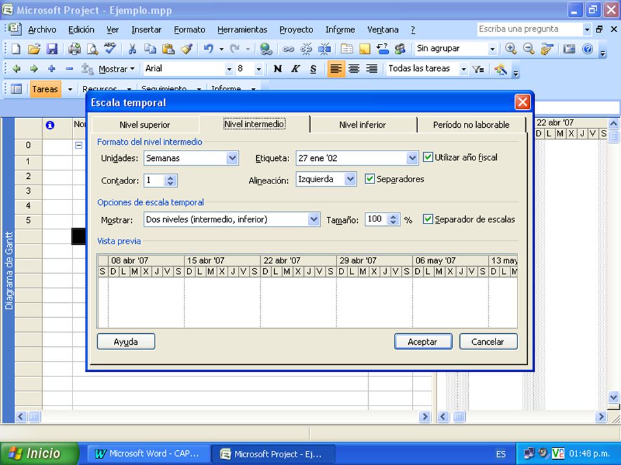Indent task with right green arrow
This screenshot has height=465, width=621.
click(x=34, y=69)
